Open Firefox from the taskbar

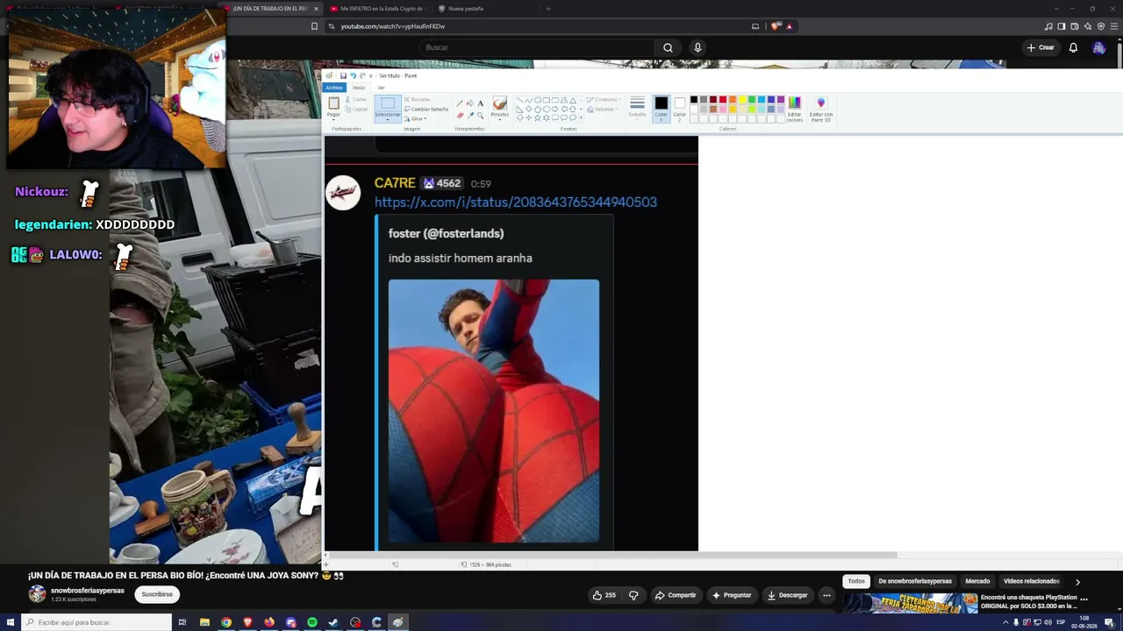[x=268, y=622]
